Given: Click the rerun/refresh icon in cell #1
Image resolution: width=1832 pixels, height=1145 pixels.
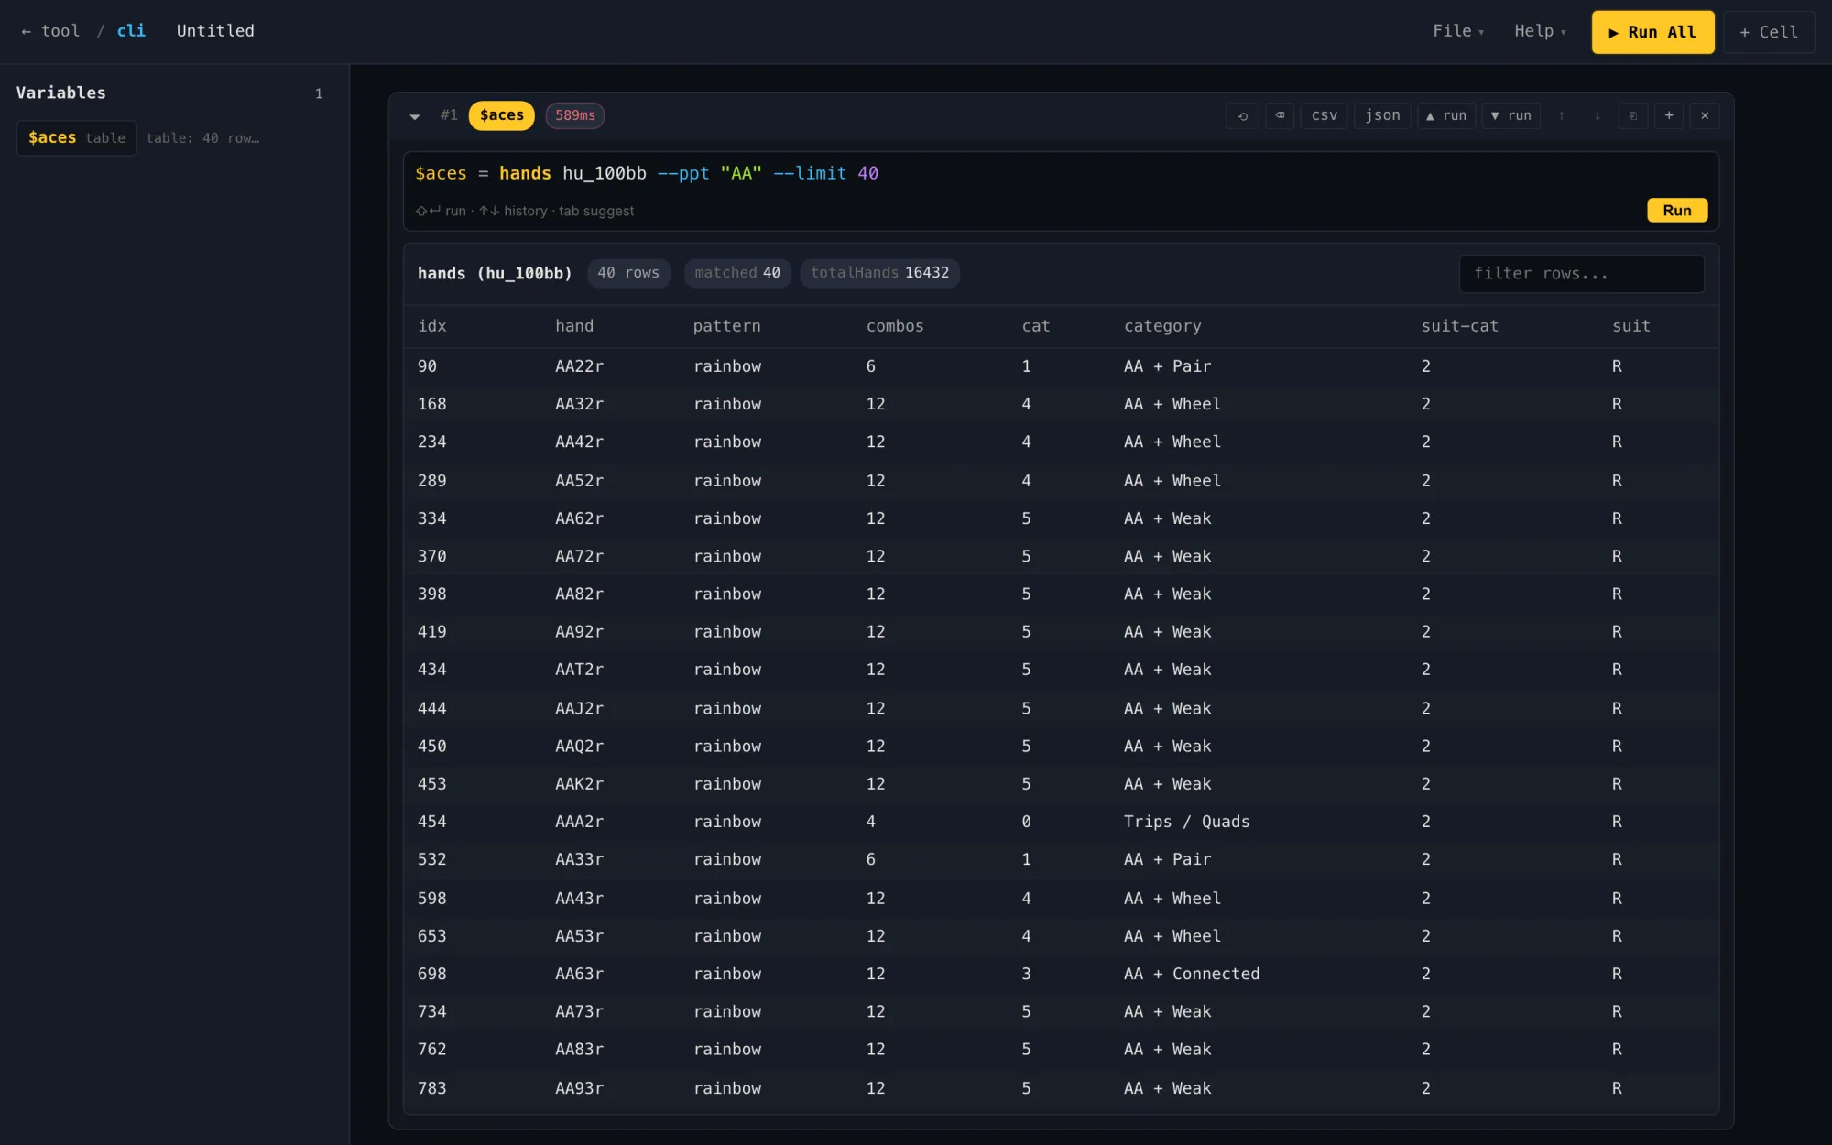Looking at the screenshot, I should 1243,115.
